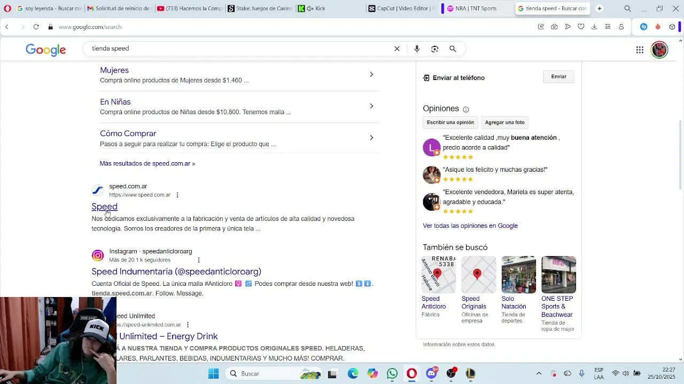Open the Speed result title link
684x384 pixels.
(x=105, y=207)
